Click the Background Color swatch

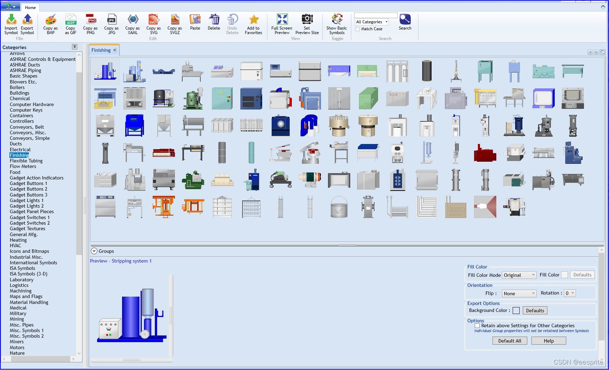[516, 310]
